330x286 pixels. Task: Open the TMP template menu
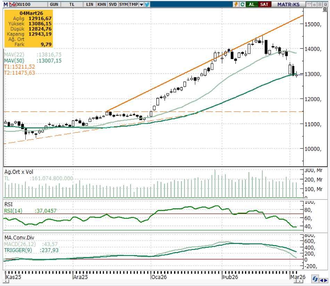134,4
